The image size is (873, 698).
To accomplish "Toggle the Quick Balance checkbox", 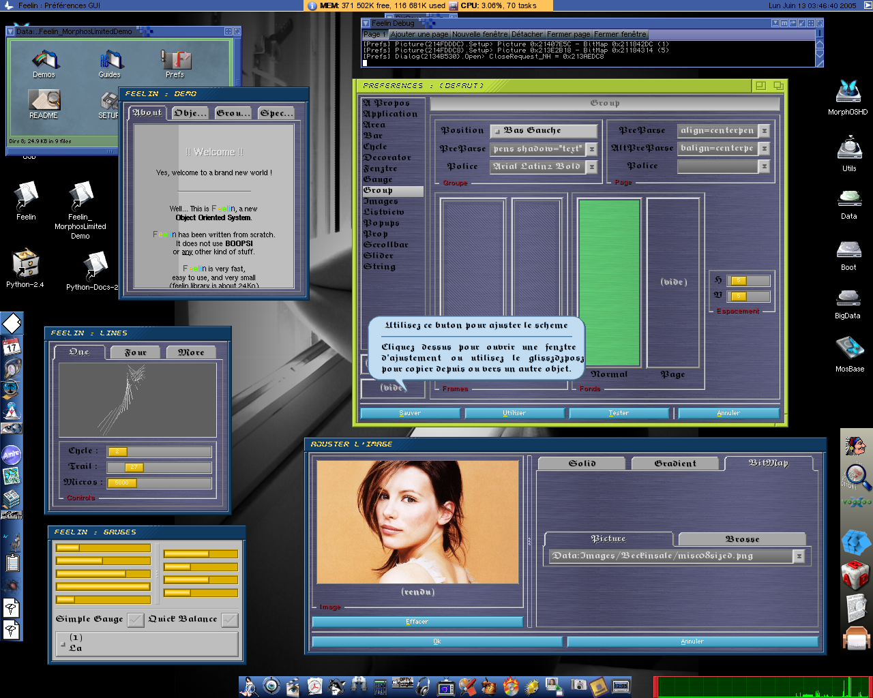I will [x=230, y=620].
